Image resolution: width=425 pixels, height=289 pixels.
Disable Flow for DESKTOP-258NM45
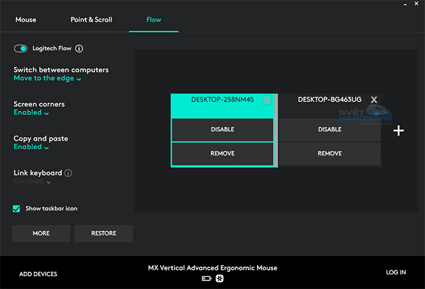coord(222,130)
